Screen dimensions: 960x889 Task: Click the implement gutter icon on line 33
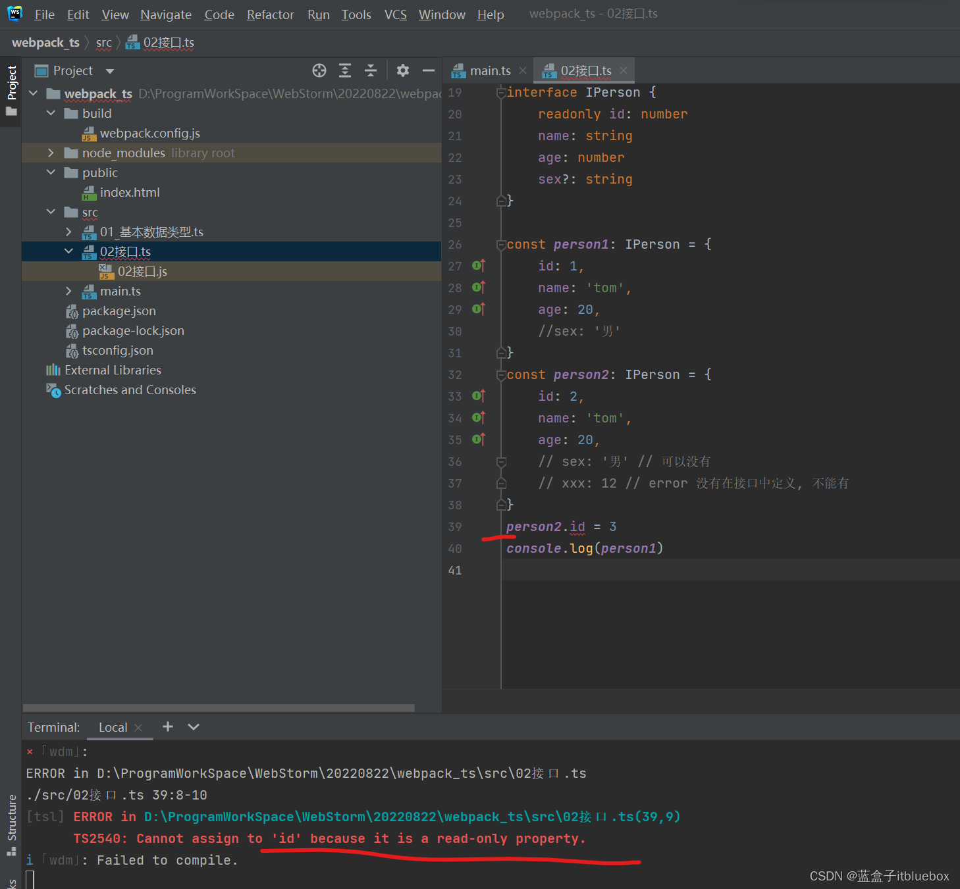pyautogui.click(x=479, y=396)
